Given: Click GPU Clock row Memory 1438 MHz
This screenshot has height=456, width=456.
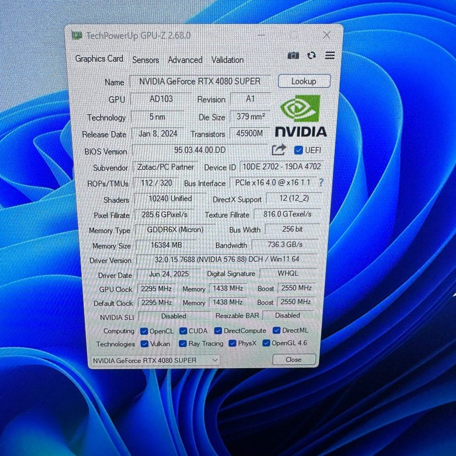Looking at the screenshot, I should (228, 288).
